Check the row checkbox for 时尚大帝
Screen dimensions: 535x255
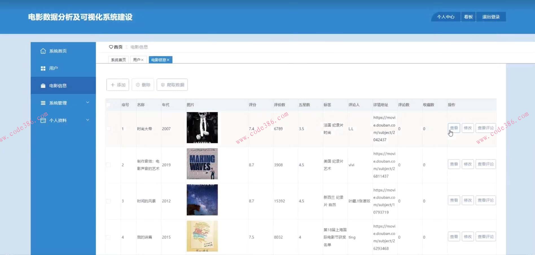click(x=108, y=128)
